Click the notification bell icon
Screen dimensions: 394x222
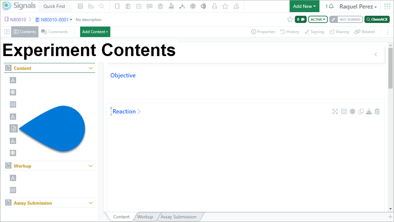(x=331, y=6)
